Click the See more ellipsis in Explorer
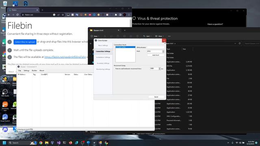Image resolution: width=260 pixels, height=146 pixels. pos(169,36)
